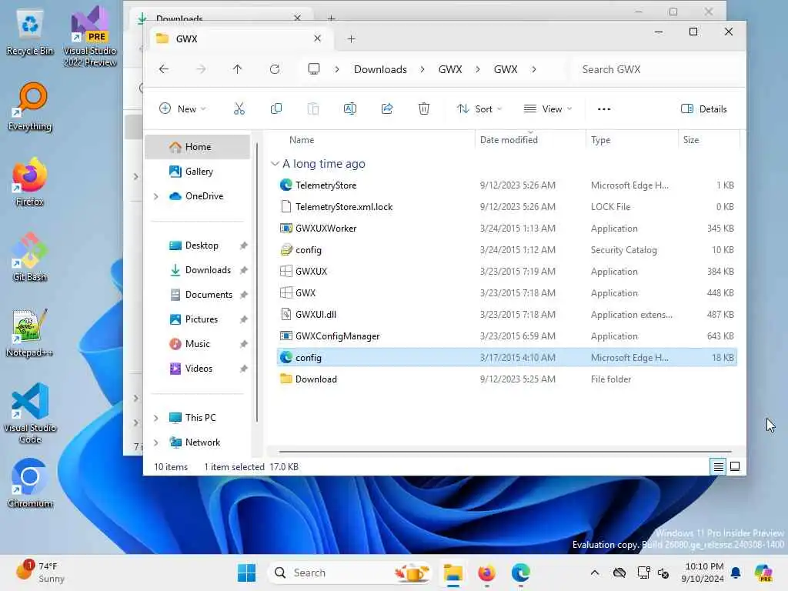Select Home in navigation pane
The width and height of the screenshot is (788, 591).
pyautogui.click(x=198, y=147)
